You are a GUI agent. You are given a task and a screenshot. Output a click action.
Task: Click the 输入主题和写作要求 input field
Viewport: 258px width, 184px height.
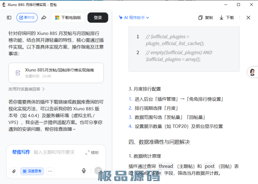pos(54,152)
